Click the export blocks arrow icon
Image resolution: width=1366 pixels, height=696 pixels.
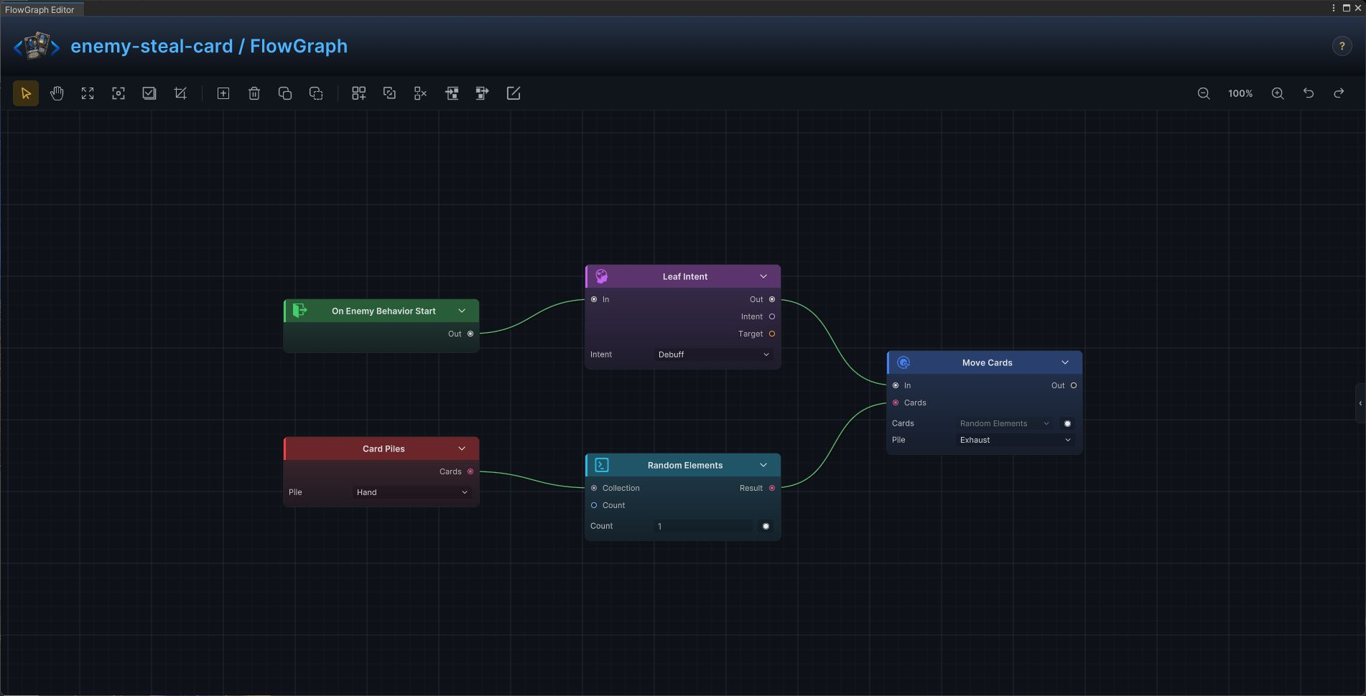pyautogui.click(x=483, y=93)
